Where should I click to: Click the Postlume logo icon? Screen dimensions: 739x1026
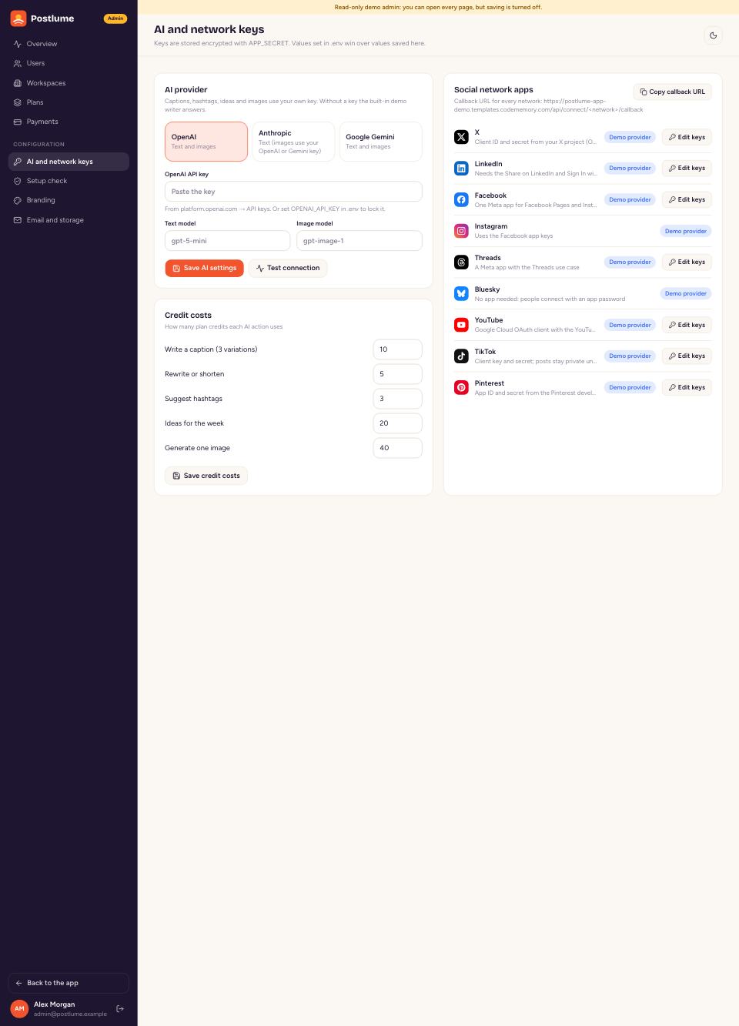click(x=18, y=18)
